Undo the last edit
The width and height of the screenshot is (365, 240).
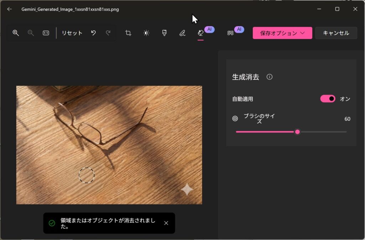[93, 33]
